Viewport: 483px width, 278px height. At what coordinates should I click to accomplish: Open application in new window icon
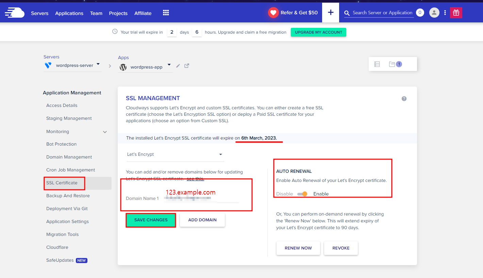pyautogui.click(x=187, y=66)
